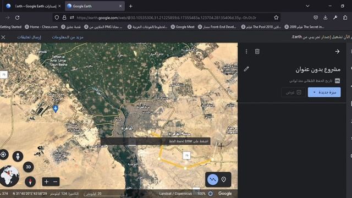Open a new browser tab
Screen dimensions: 352x198
130,6
